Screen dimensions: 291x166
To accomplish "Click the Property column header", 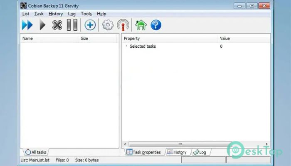I will click(x=170, y=38).
